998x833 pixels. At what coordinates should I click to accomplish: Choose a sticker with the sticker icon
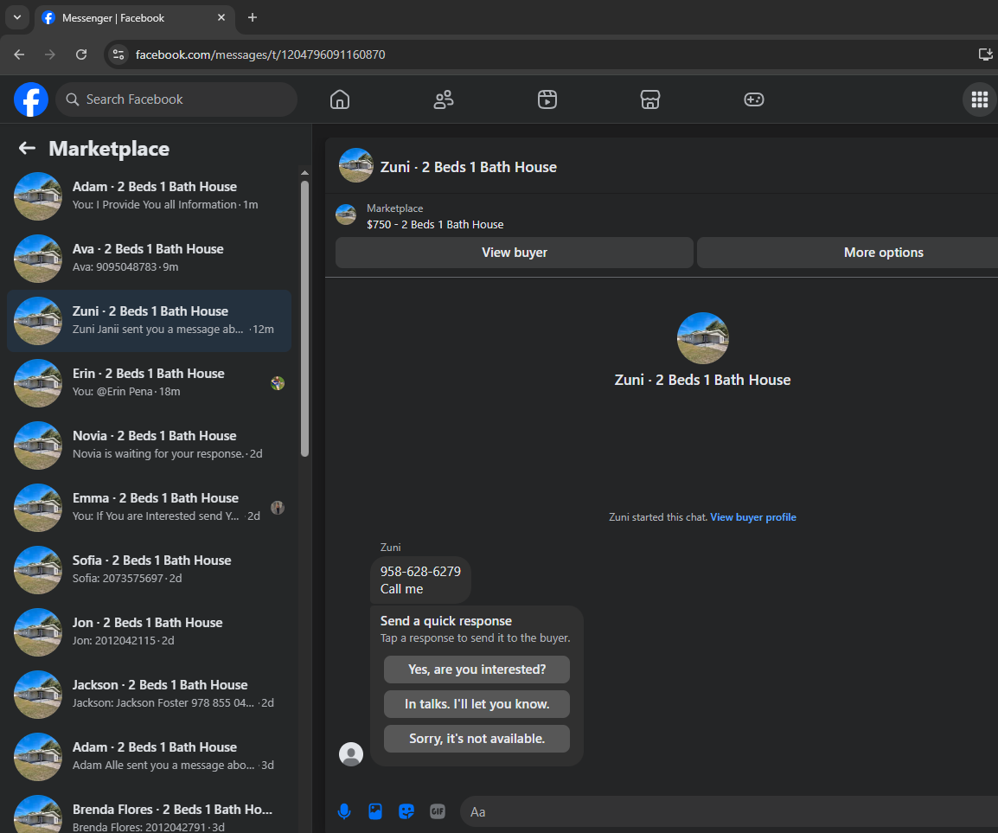406,811
